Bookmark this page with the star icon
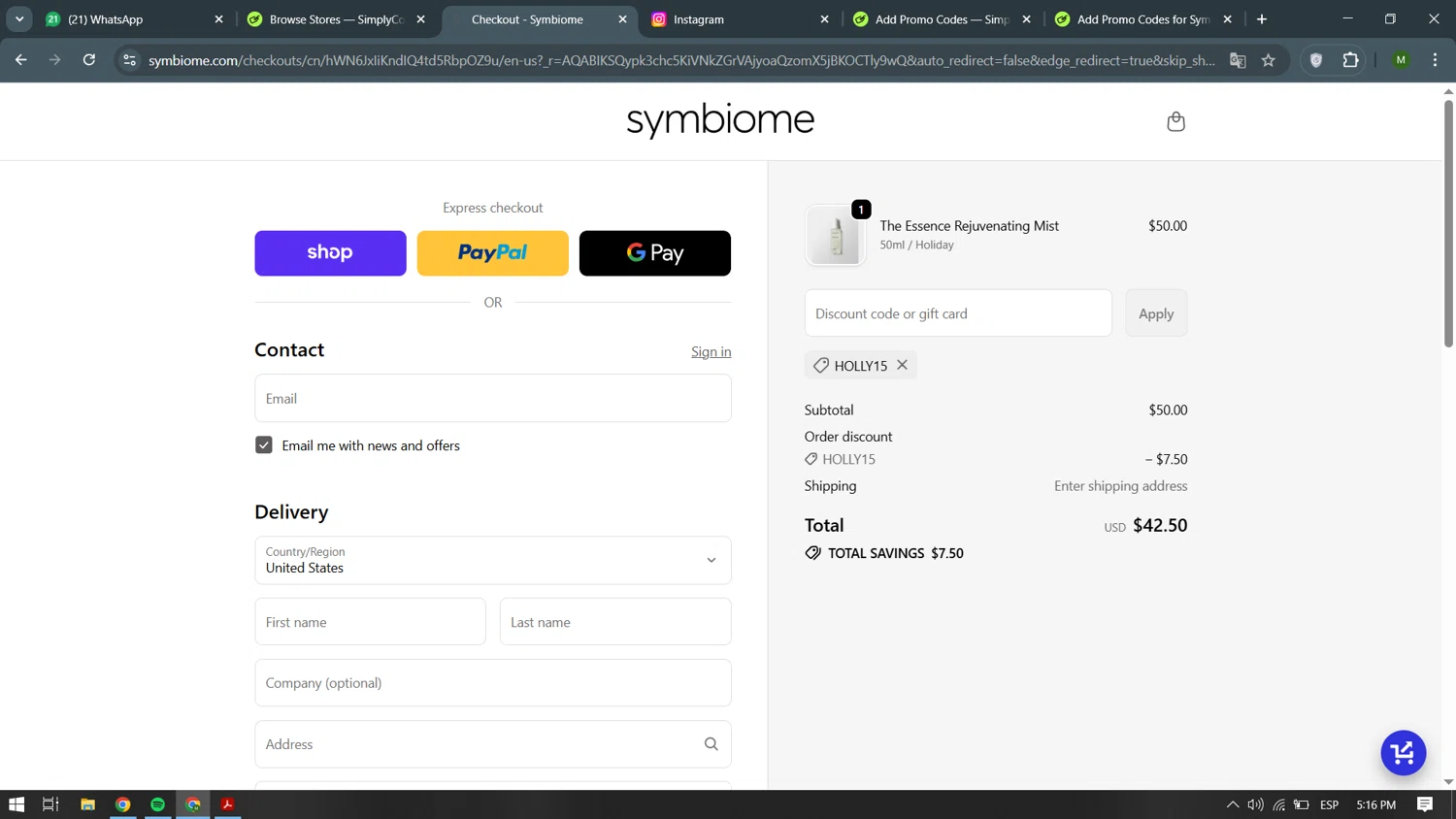1456x819 pixels. (x=1268, y=60)
